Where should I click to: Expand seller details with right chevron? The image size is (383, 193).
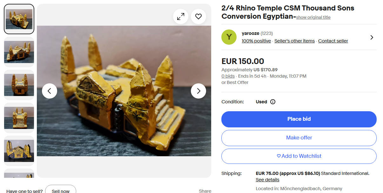click(x=372, y=37)
